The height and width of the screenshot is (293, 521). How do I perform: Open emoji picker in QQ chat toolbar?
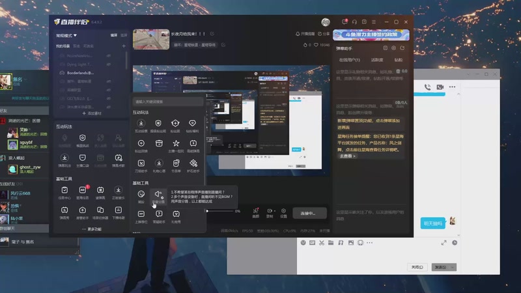(x=303, y=243)
